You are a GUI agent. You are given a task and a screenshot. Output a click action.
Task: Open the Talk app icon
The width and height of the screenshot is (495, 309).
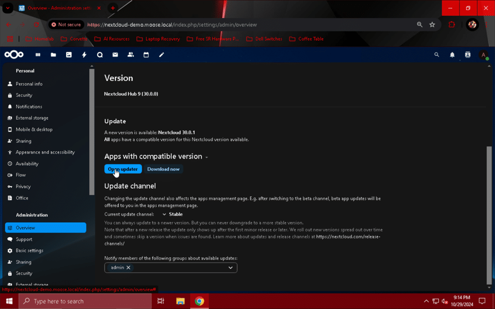[100, 55]
